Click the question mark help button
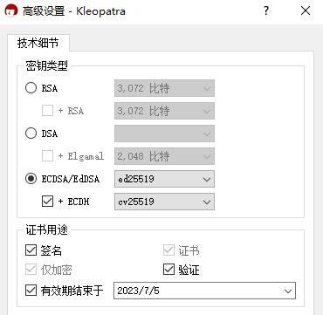The width and height of the screenshot is (323, 315). click(x=266, y=11)
